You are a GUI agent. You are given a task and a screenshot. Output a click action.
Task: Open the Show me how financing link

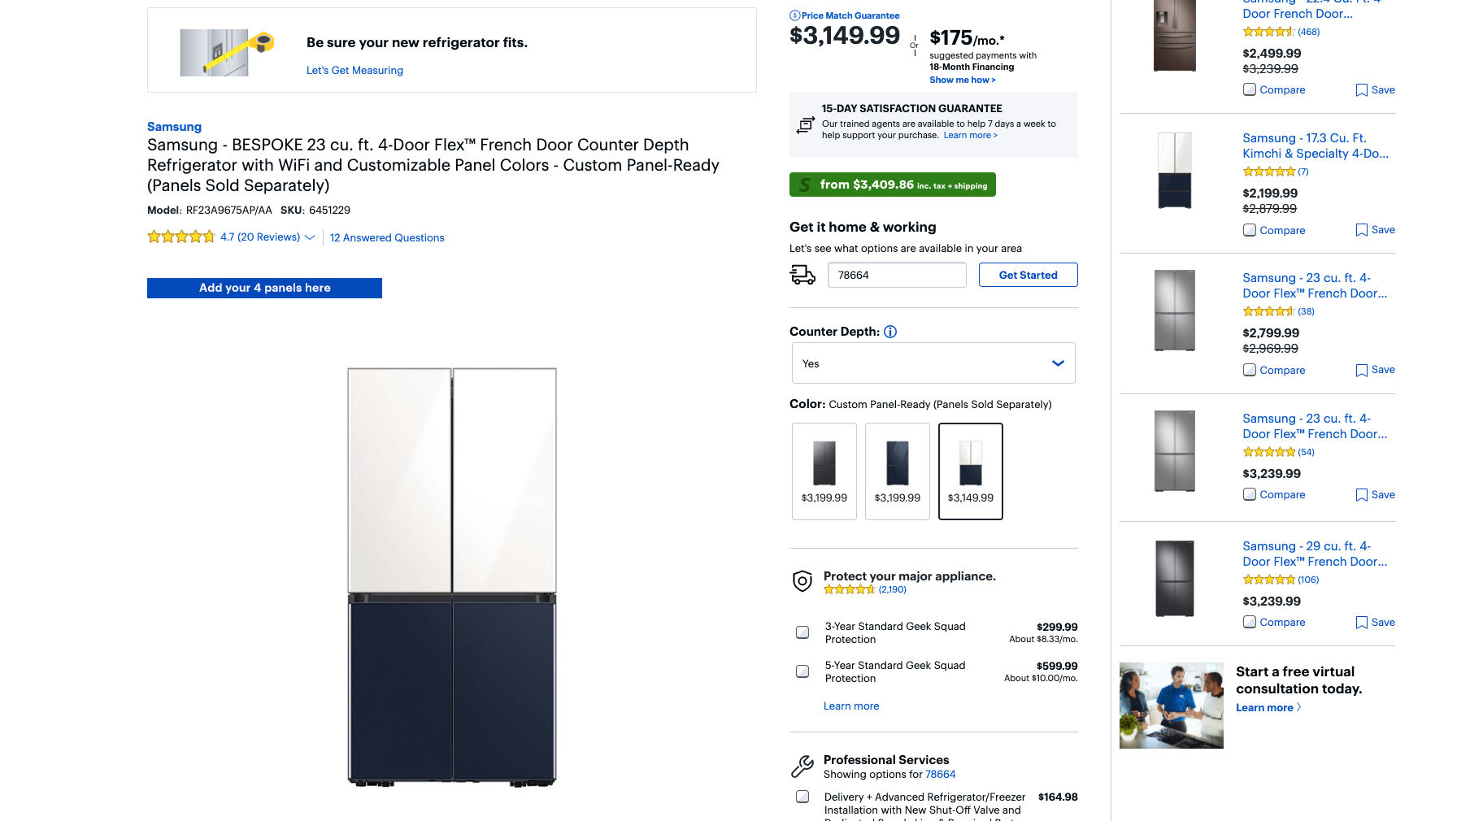[963, 80]
